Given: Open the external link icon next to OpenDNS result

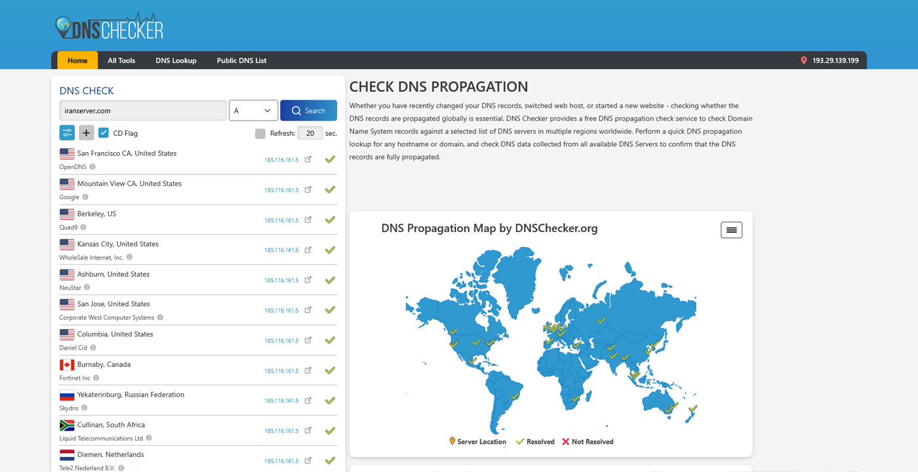Looking at the screenshot, I should pos(308,159).
